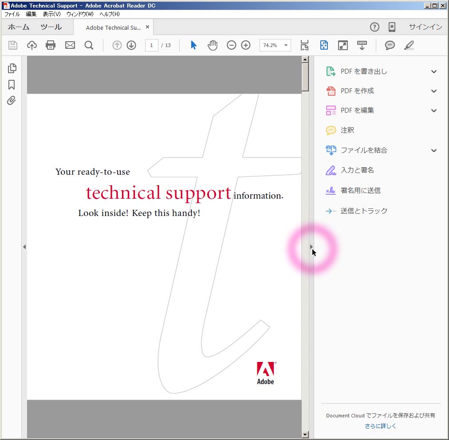
Task: Open the bookmarks panel icon
Action: (x=12, y=85)
